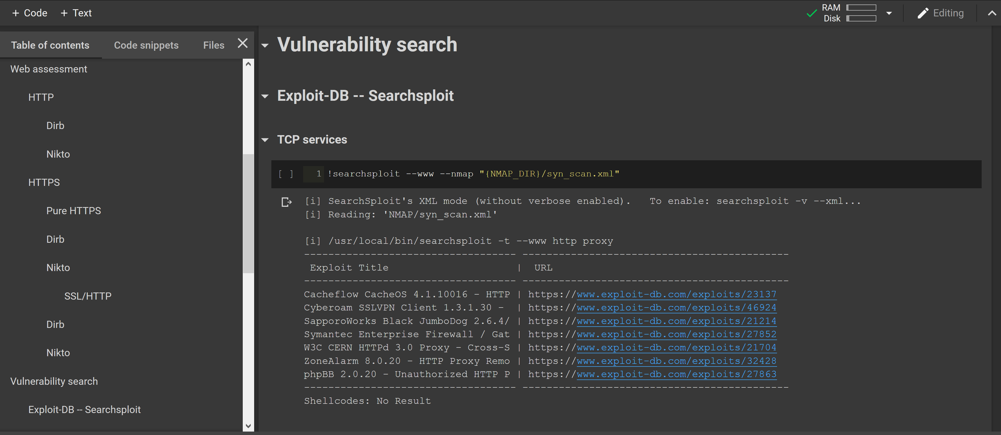Open the exploit-db link for exploit 23137
The width and height of the screenshot is (1001, 435).
coord(676,295)
